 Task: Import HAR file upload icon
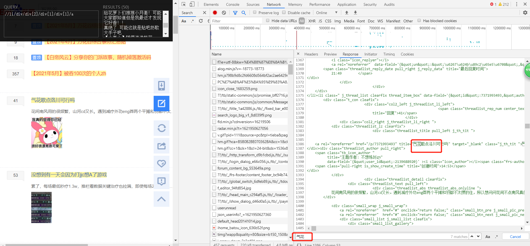(x=347, y=12)
